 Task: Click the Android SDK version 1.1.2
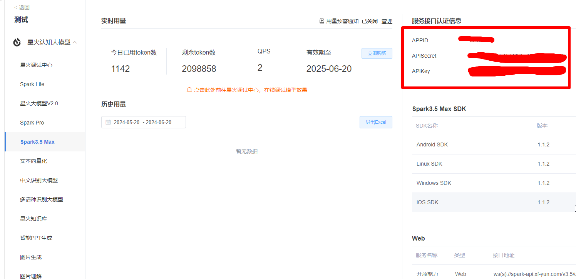point(543,144)
